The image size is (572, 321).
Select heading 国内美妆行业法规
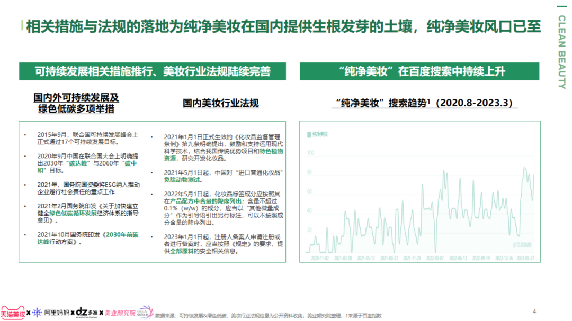221,103
